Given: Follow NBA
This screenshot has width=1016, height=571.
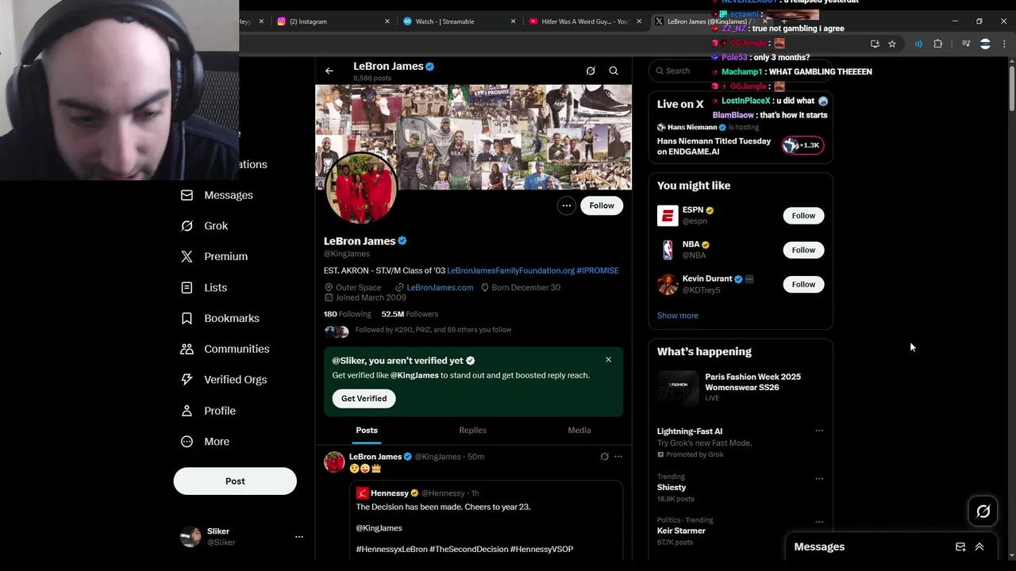Looking at the screenshot, I should point(803,250).
